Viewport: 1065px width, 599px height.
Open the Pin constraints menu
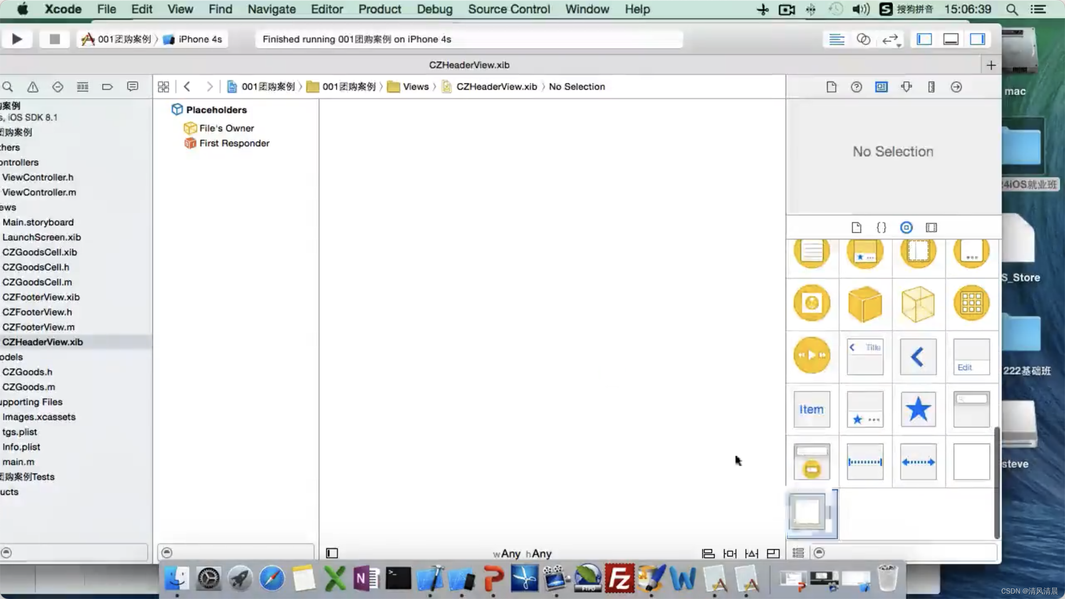pos(730,554)
